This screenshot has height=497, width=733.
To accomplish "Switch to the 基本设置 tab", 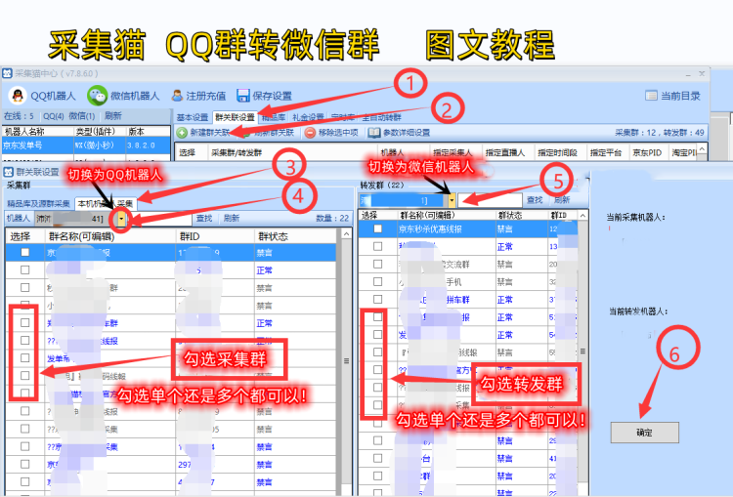I will pyautogui.click(x=192, y=117).
